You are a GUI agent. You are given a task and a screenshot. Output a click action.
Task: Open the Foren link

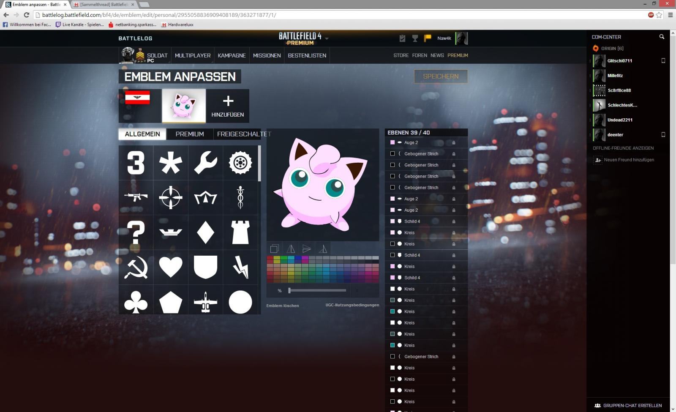coord(420,55)
